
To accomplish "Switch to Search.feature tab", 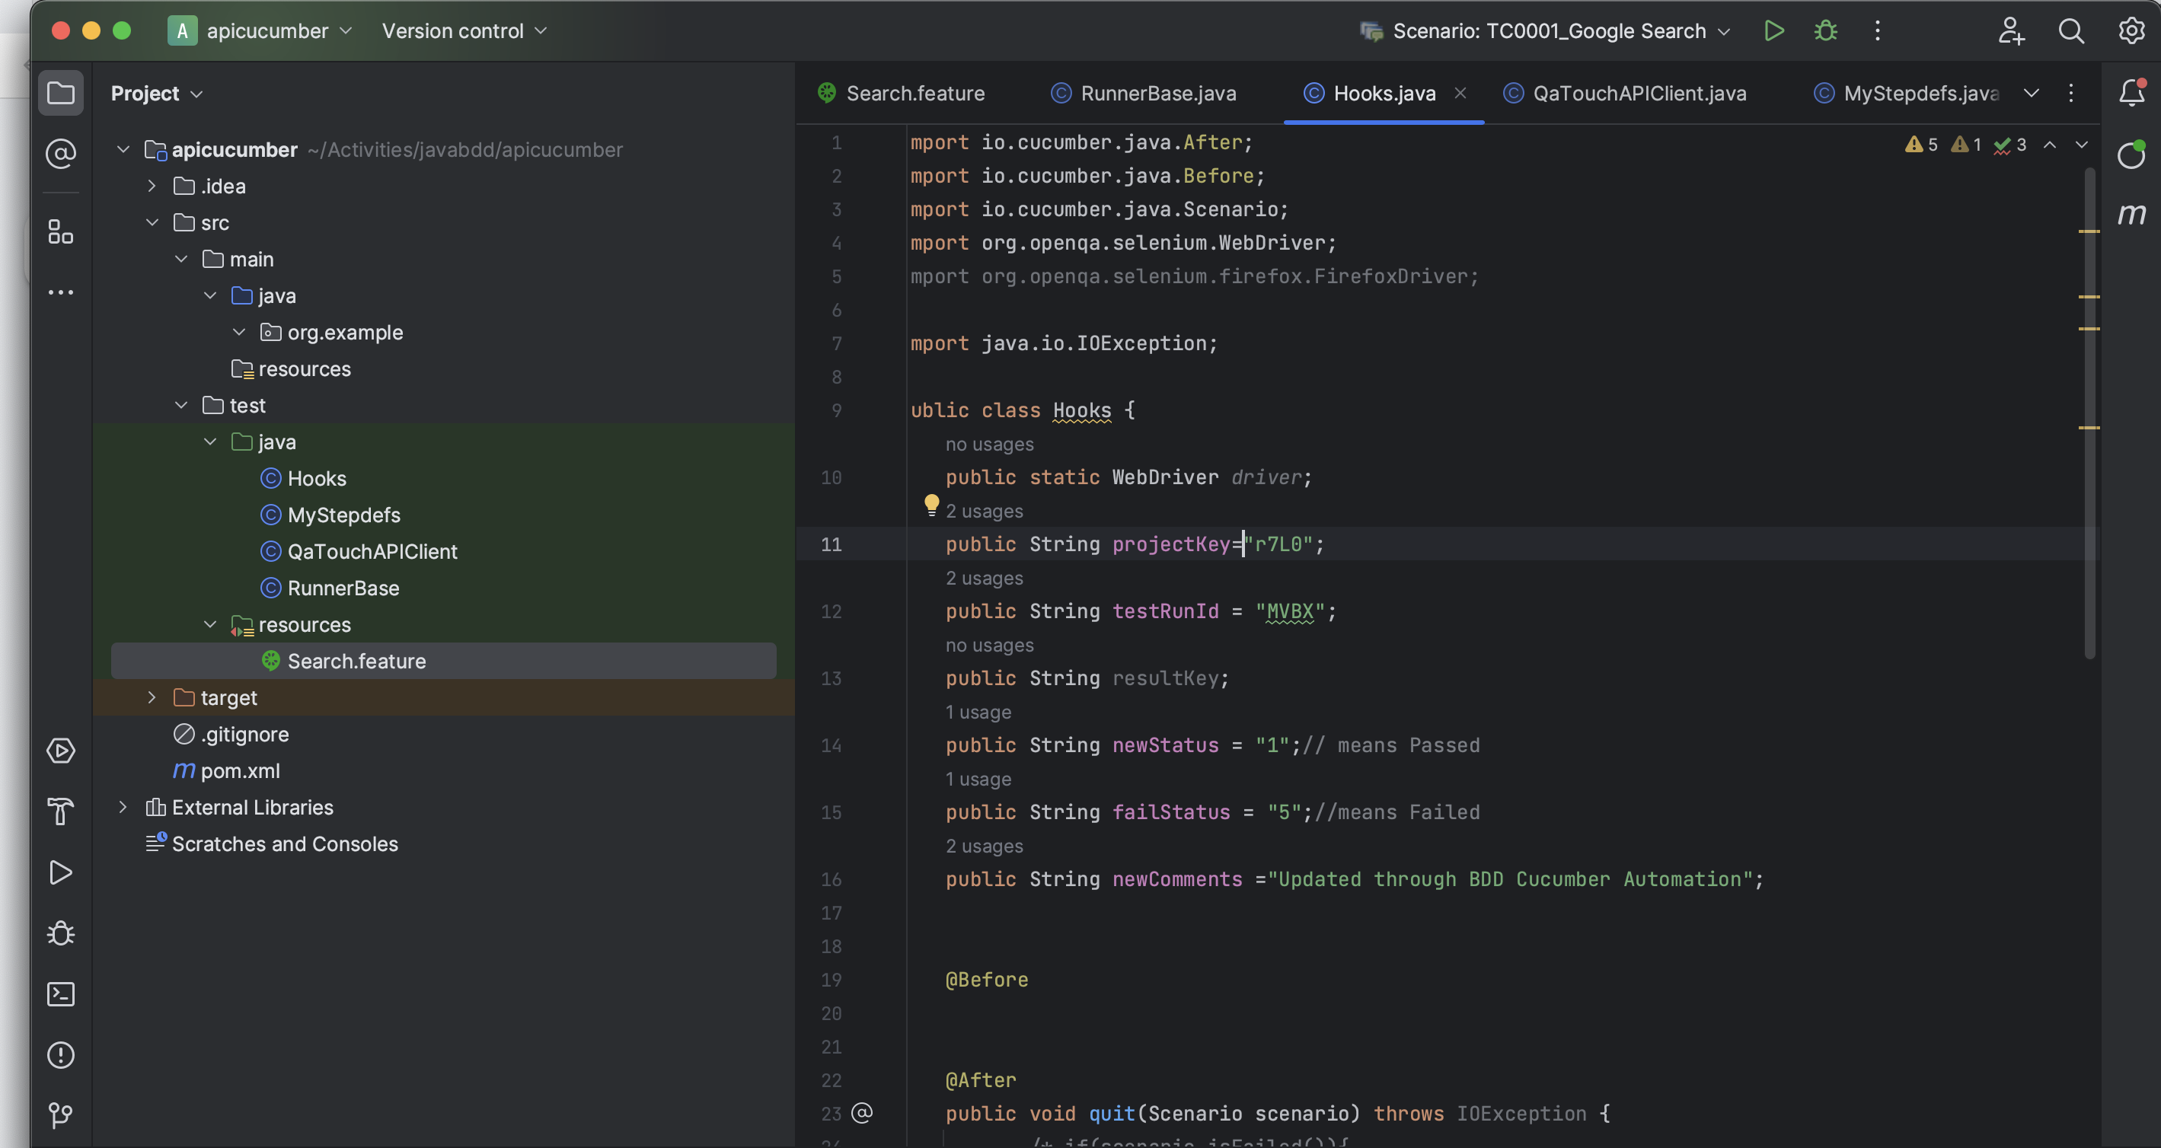I will coord(902,93).
